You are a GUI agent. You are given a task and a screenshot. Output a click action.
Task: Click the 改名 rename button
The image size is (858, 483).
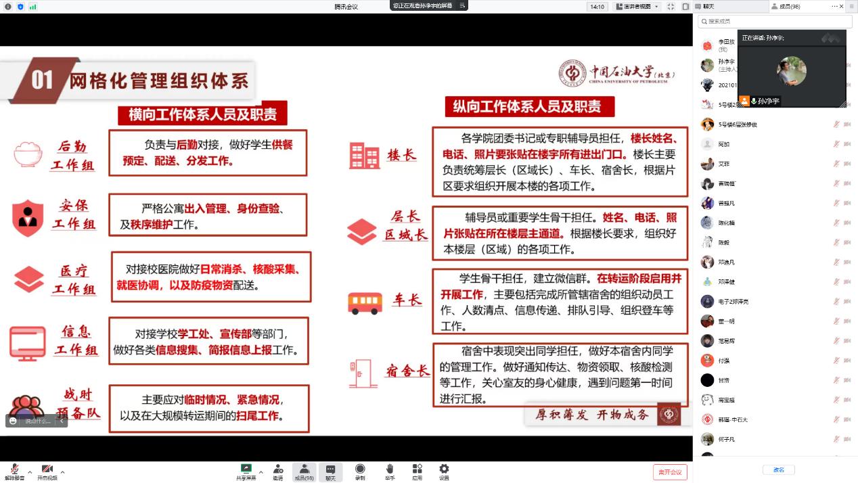pyautogui.click(x=779, y=469)
